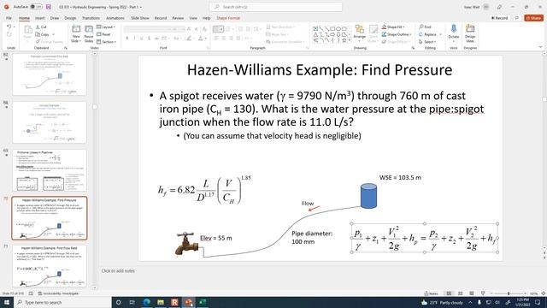
Task: Open the Shape Fill dropdown
Action: [393, 27]
